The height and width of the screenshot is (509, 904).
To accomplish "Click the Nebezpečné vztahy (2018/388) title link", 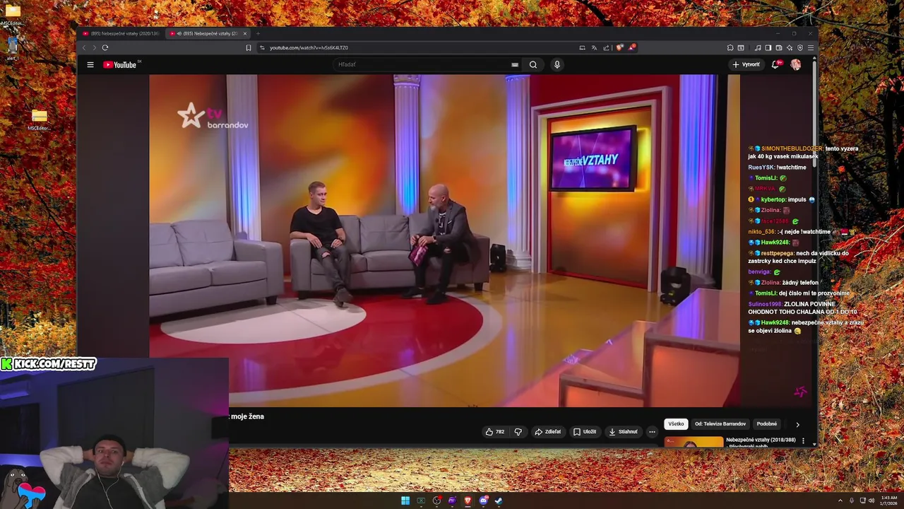I will point(761,440).
